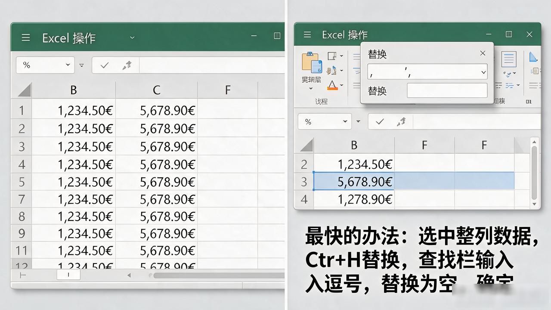Image resolution: width=551 pixels, height=310 pixels.
Task: Click the font color A icon
Action: click(x=332, y=85)
